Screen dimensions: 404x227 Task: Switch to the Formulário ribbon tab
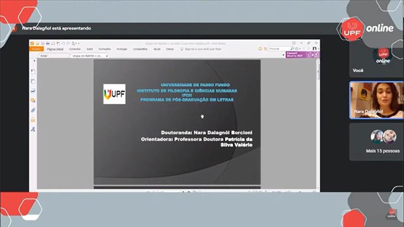[105, 49]
